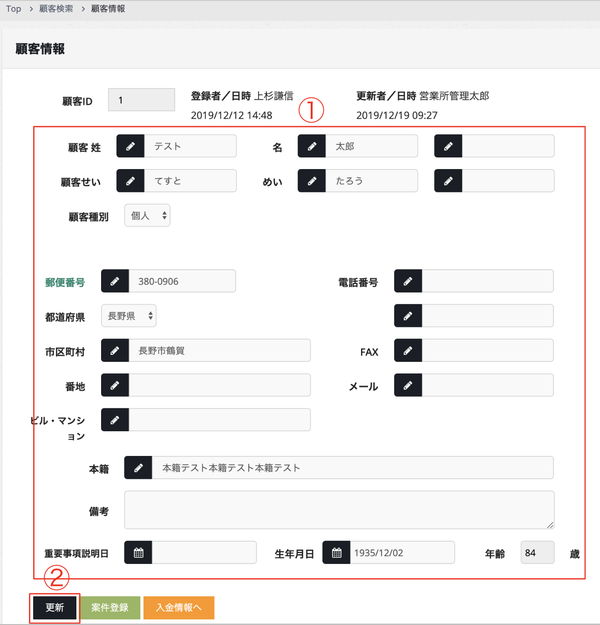Click the green 案件登録 button
The width and height of the screenshot is (600, 625).
click(110, 608)
